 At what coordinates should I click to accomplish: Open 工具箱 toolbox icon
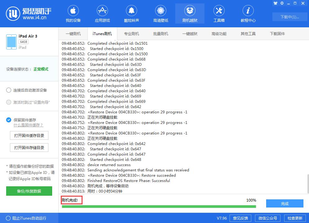(x=219, y=14)
